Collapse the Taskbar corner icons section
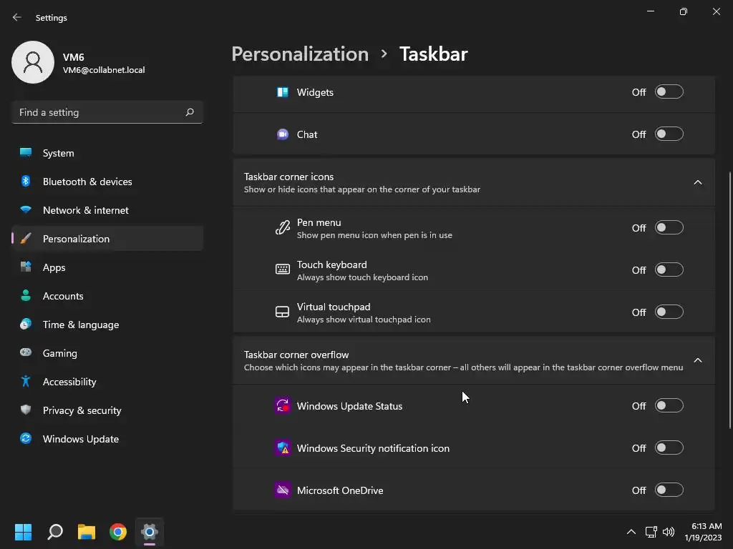The image size is (733, 549). pyautogui.click(x=698, y=182)
